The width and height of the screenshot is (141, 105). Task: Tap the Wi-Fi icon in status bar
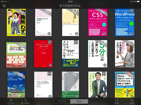click(6, 2)
